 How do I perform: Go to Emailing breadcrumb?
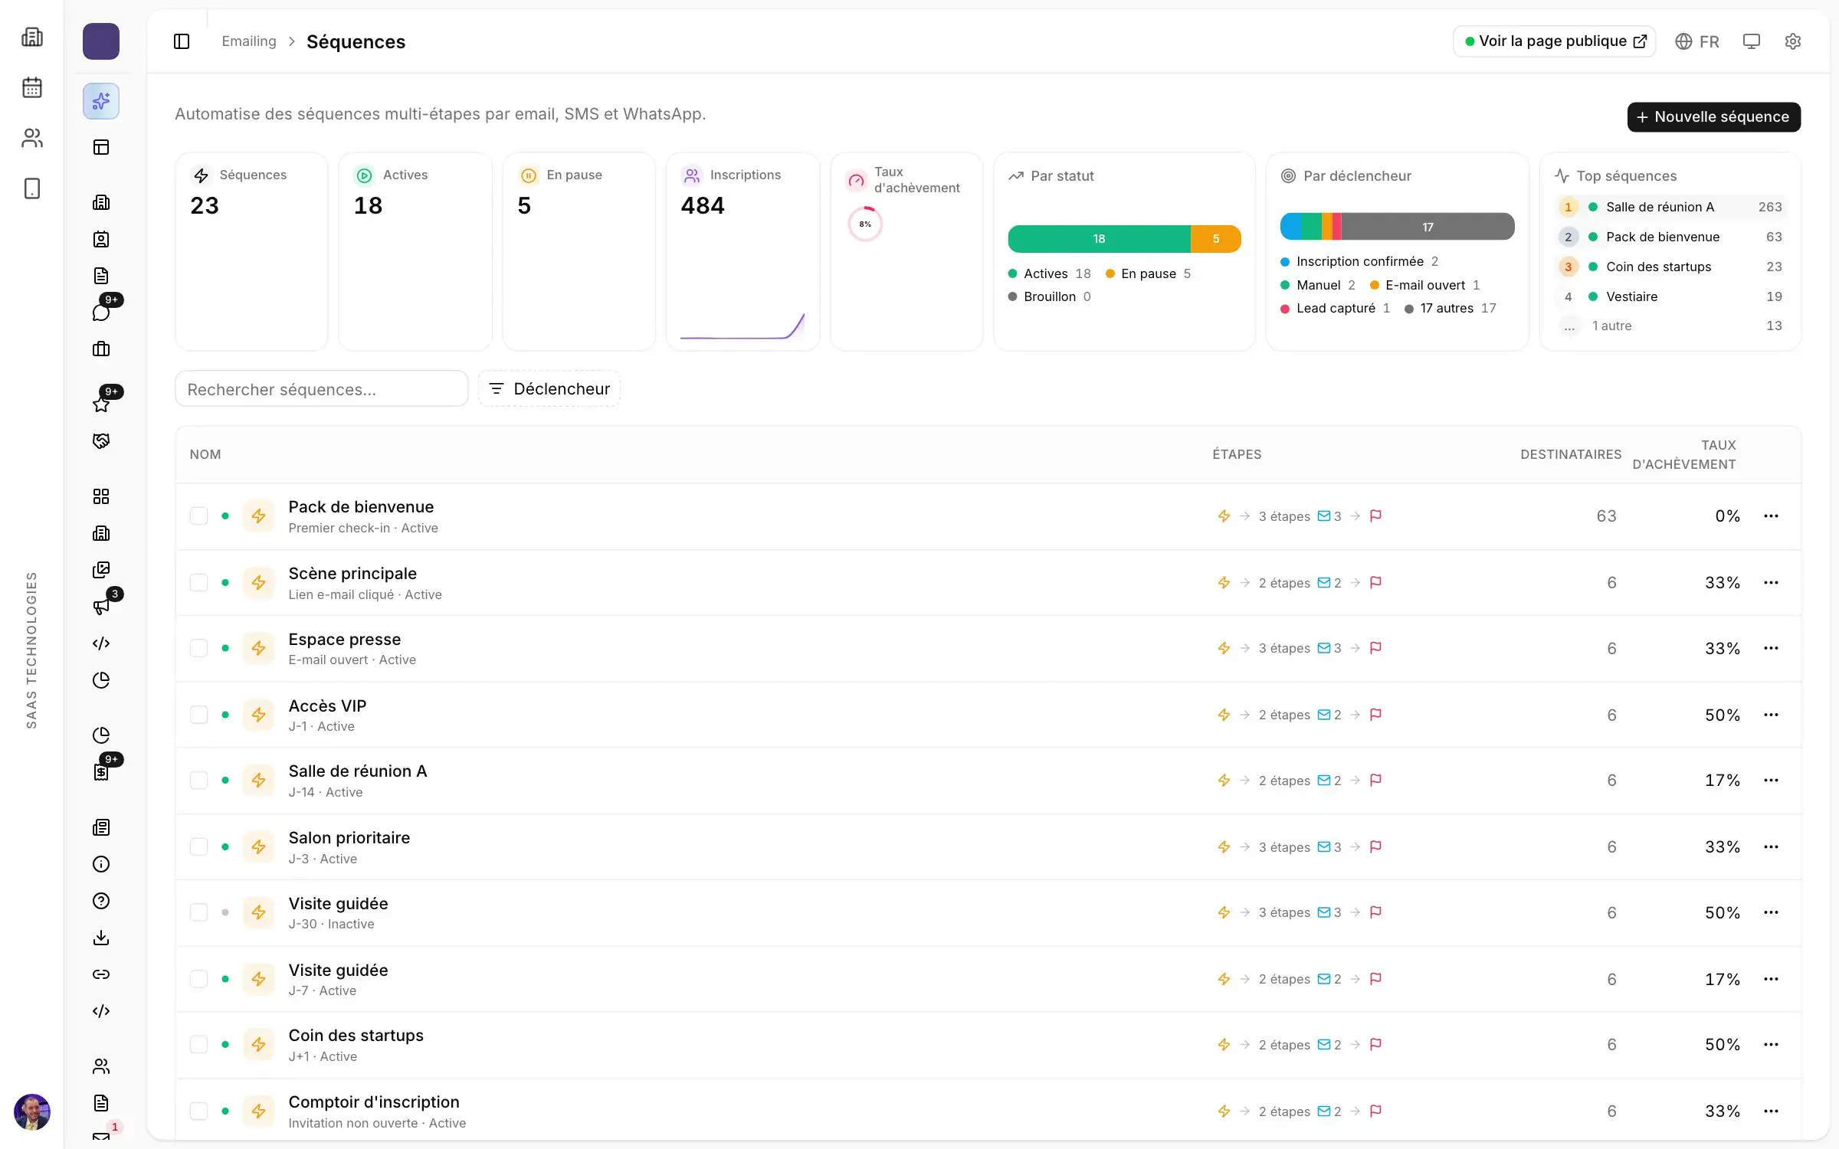pyautogui.click(x=249, y=41)
